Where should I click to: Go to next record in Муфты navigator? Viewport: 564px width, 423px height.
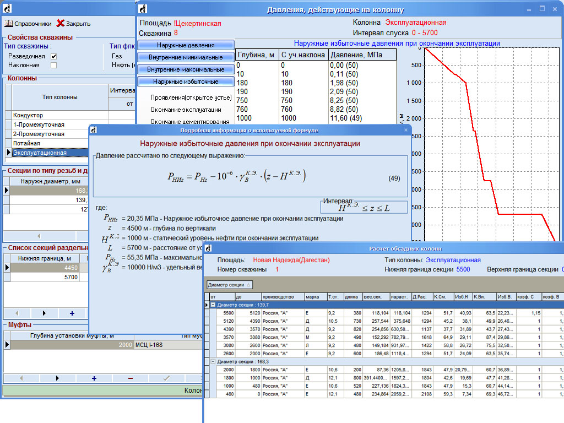point(57,378)
